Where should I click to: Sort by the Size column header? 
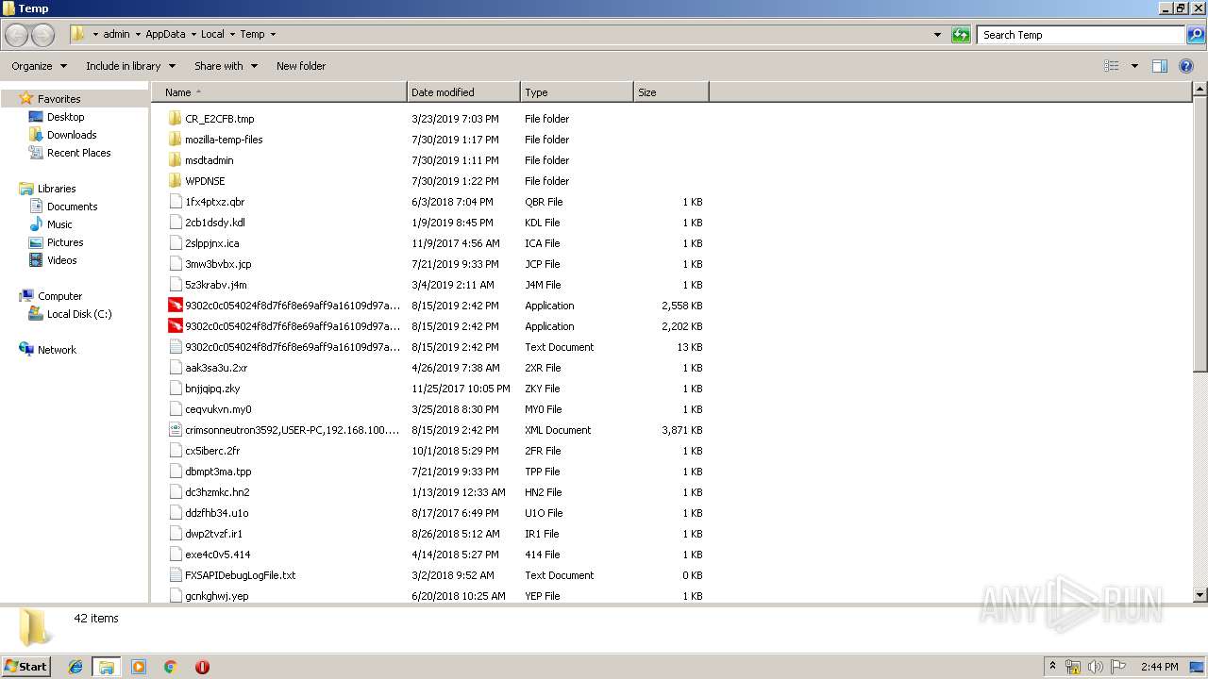pyautogui.click(x=671, y=92)
